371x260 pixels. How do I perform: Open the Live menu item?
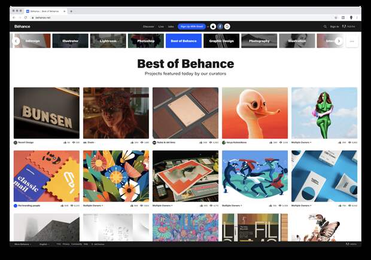161,26
